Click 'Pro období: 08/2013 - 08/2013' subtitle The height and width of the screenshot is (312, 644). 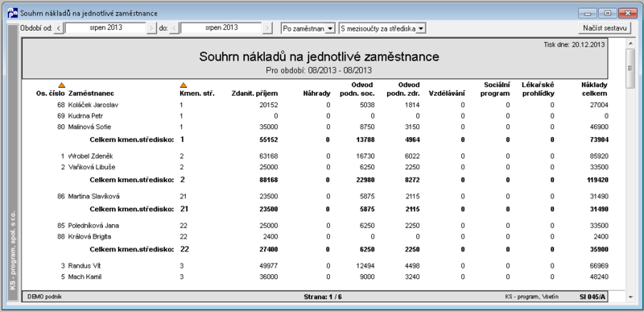[x=319, y=70]
